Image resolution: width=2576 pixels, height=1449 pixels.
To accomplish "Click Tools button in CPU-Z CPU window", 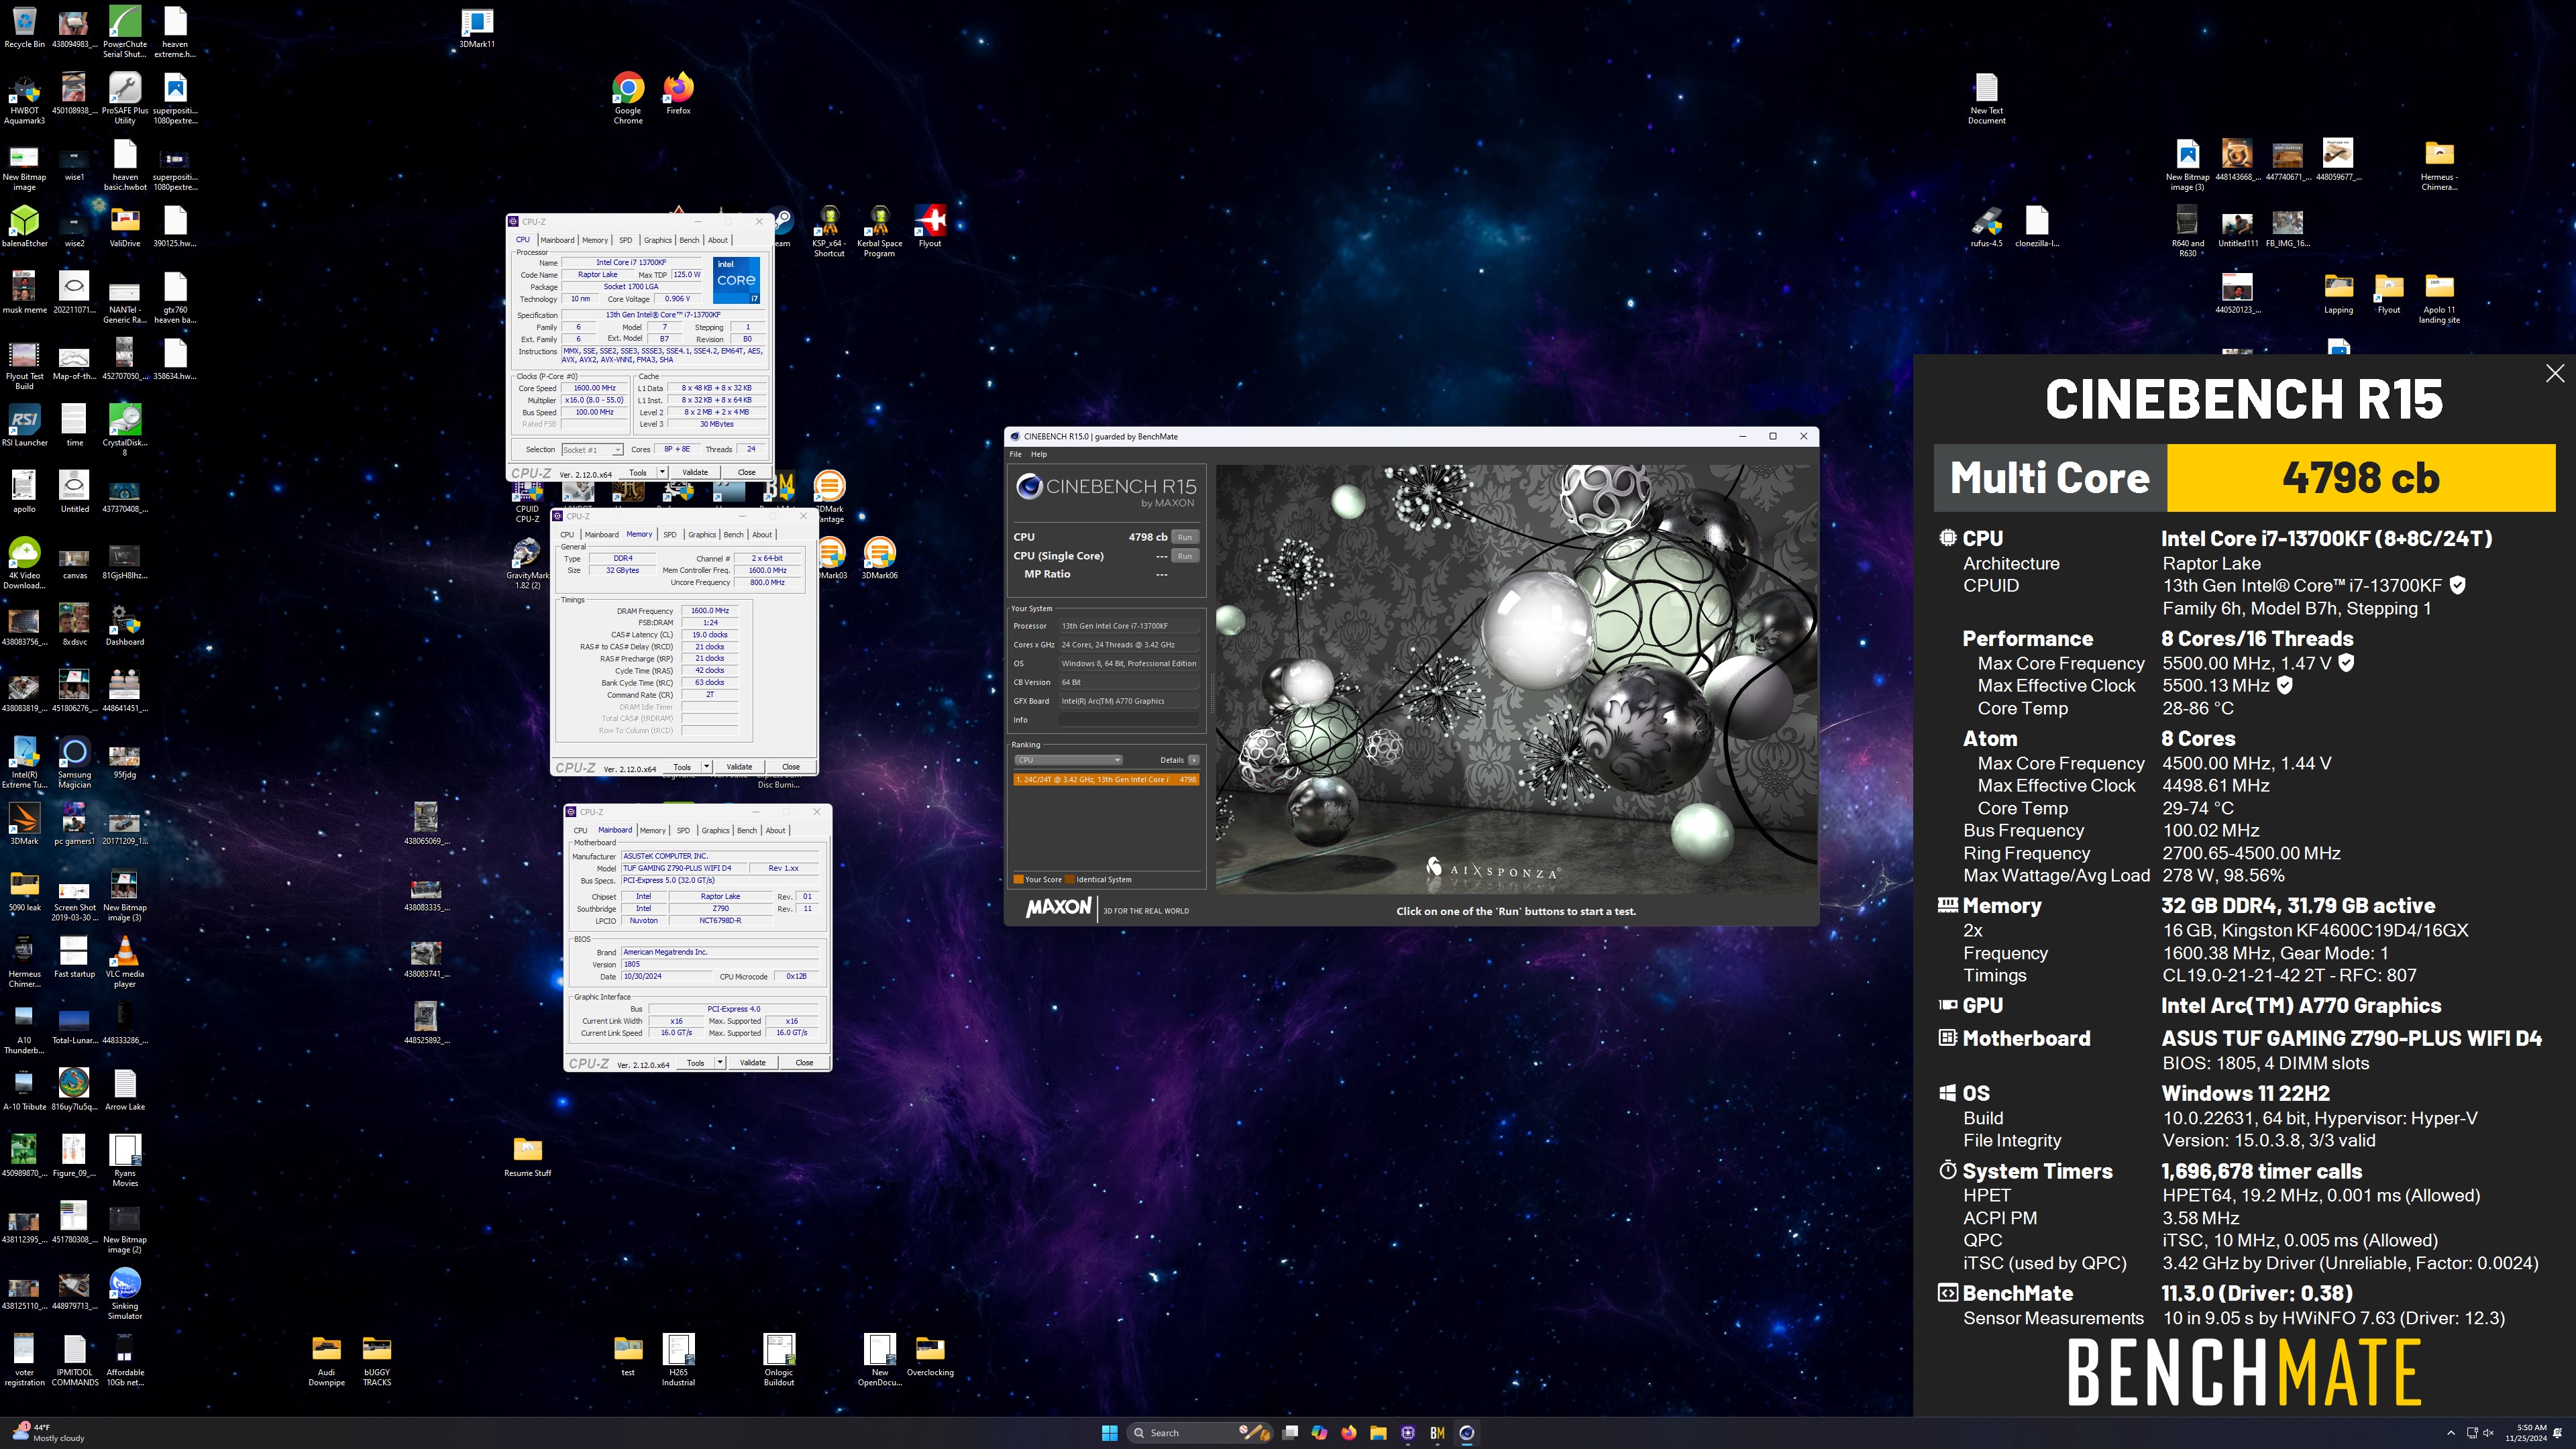I will point(638,472).
